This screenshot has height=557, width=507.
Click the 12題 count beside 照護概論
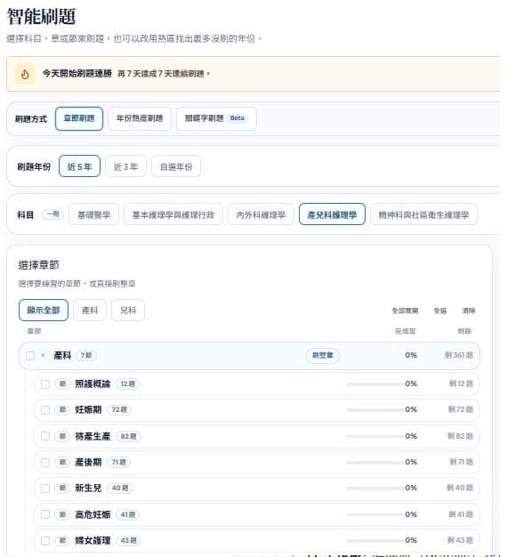tap(127, 383)
